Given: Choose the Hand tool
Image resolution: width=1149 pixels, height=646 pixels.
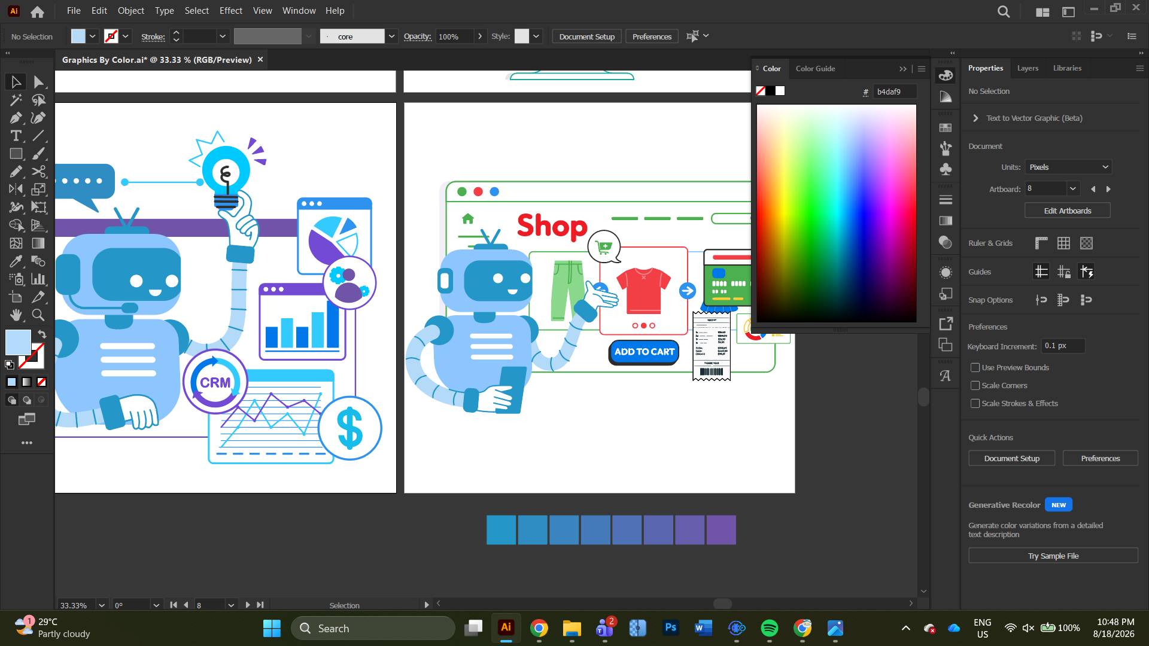Looking at the screenshot, I should coord(16,315).
